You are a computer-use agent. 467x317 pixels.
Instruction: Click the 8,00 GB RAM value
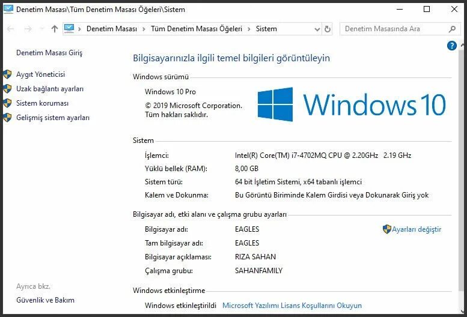pos(246,169)
